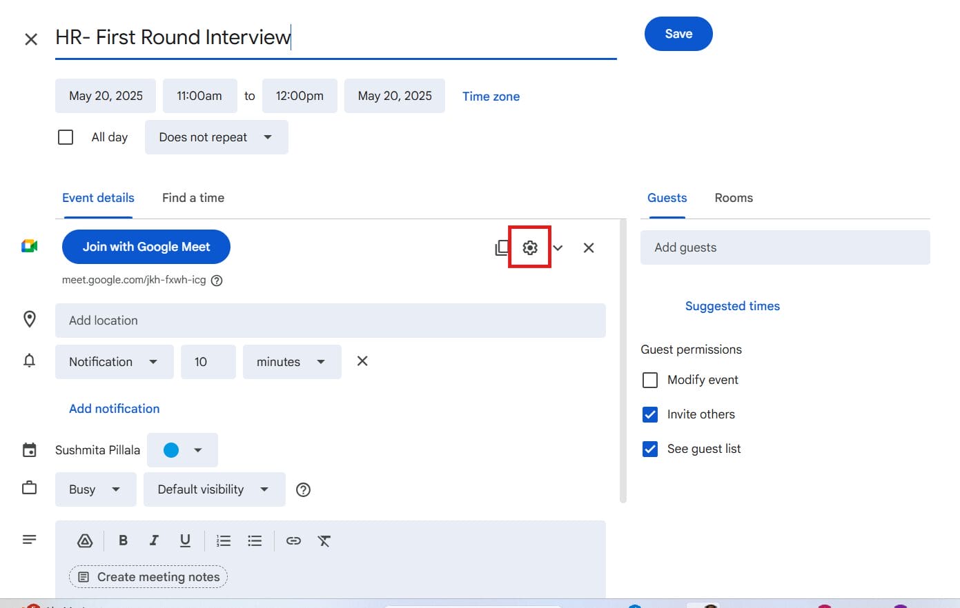Click the Add guests field
Viewport: 960px width, 608px height.
pyautogui.click(x=785, y=247)
